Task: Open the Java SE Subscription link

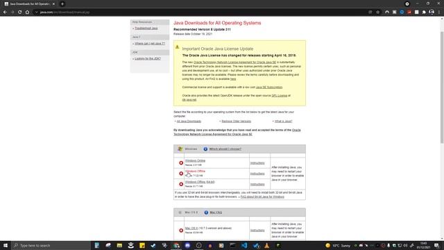Action: [269, 87]
